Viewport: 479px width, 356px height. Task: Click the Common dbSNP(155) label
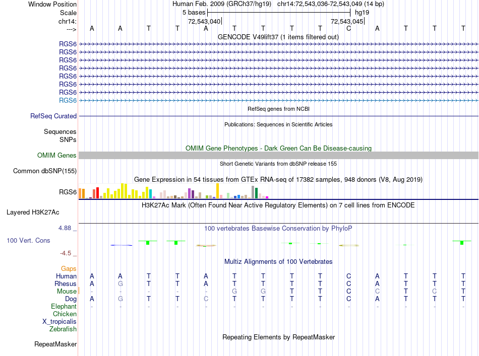pyautogui.click(x=45, y=171)
